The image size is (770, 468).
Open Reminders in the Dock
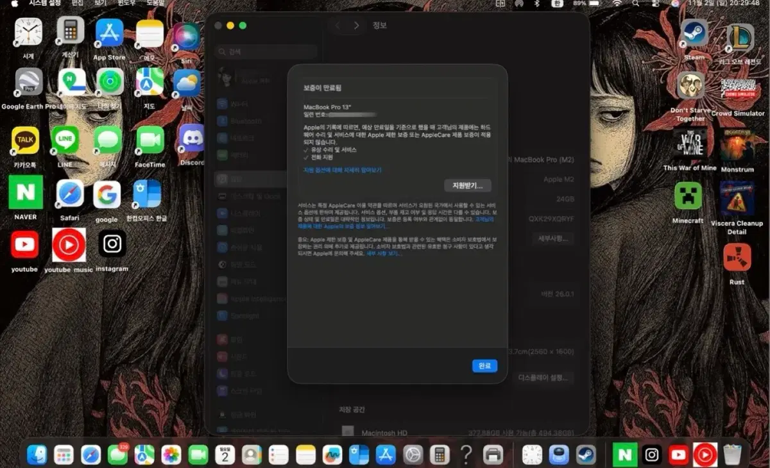tap(278, 455)
